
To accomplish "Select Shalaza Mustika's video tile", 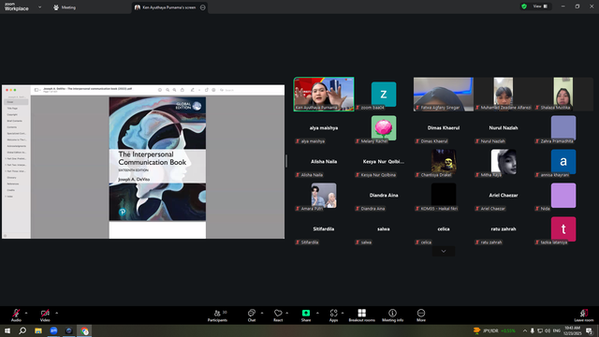I will coord(563,94).
